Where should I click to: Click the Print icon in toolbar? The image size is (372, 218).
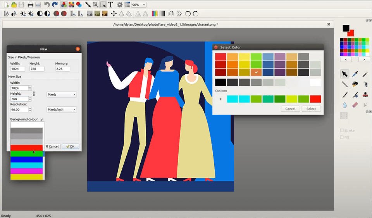point(30,5)
